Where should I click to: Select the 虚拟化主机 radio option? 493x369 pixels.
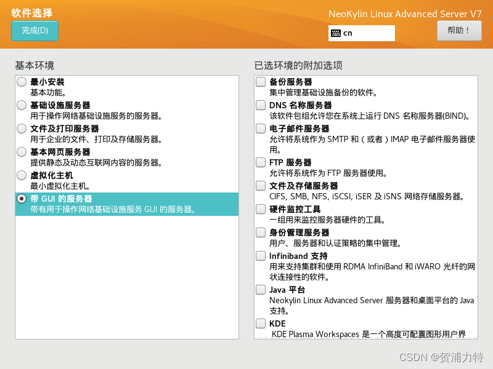pos(22,175)
